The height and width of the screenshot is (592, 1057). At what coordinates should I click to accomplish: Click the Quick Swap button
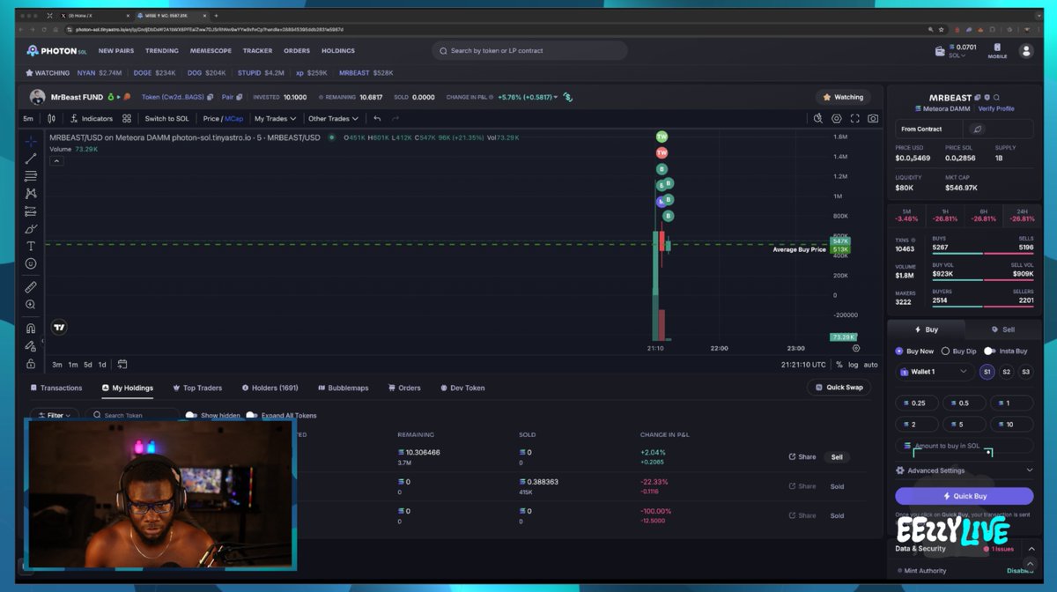point(839,387)
